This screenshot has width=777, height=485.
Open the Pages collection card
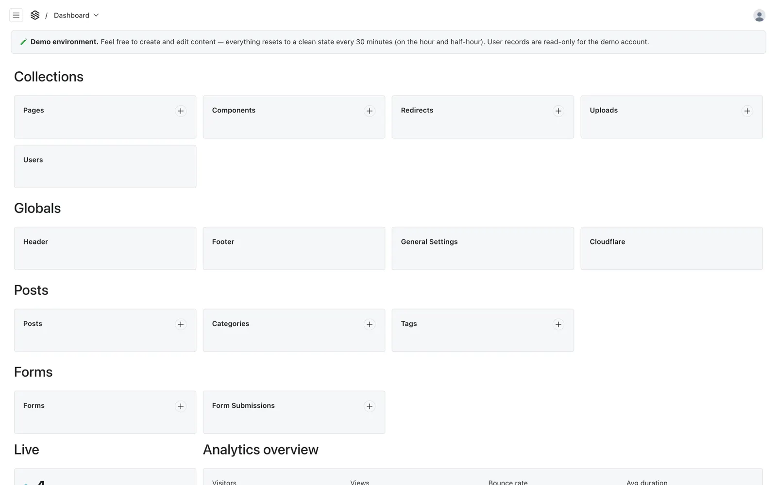tap(105, 117)
